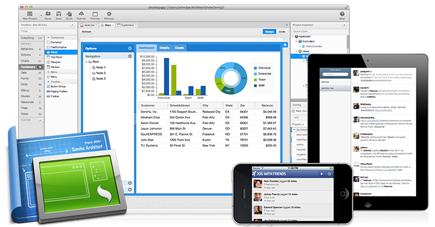Click the New Project toolbar icon
The width and height of the screenshot is (435, 227).
coord(30,14)
